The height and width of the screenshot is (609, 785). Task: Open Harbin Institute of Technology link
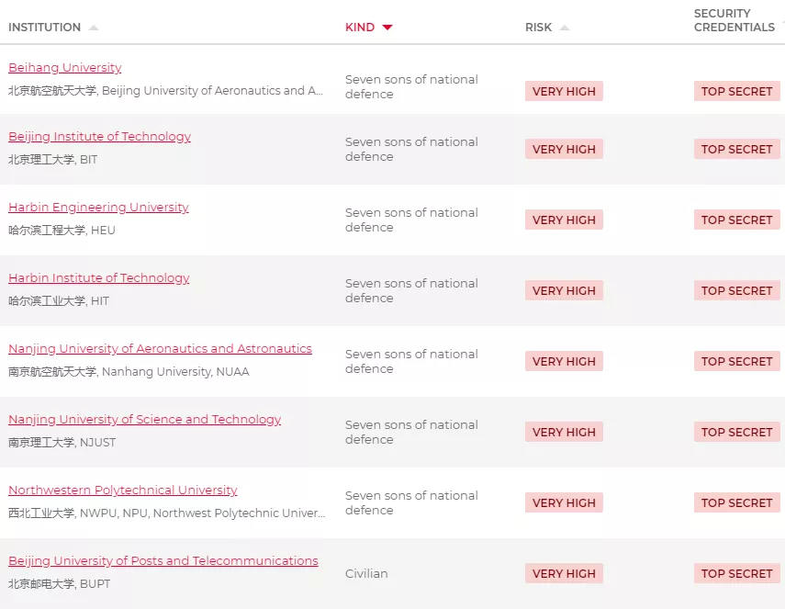click(x=99, y=278)
